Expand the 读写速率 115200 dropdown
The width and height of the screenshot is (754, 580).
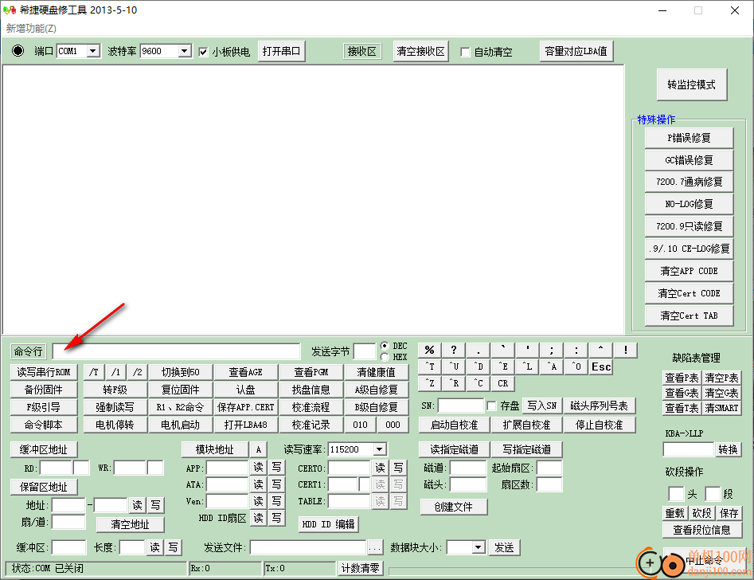pos(380,449)
